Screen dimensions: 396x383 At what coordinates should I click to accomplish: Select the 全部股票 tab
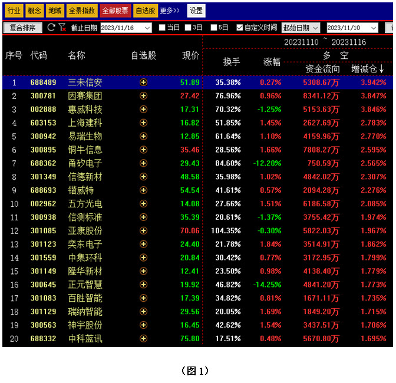pos(115,11)
